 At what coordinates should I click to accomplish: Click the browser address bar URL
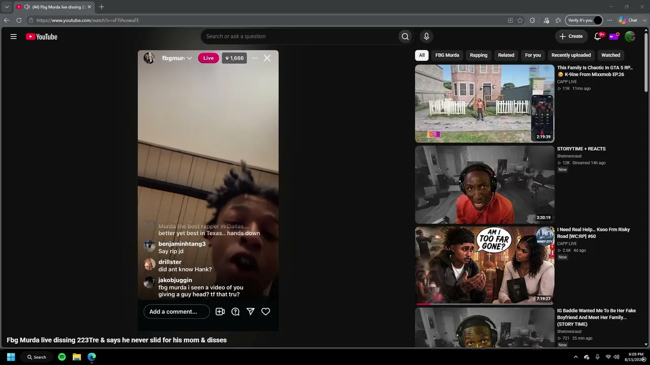coord(87,20)
